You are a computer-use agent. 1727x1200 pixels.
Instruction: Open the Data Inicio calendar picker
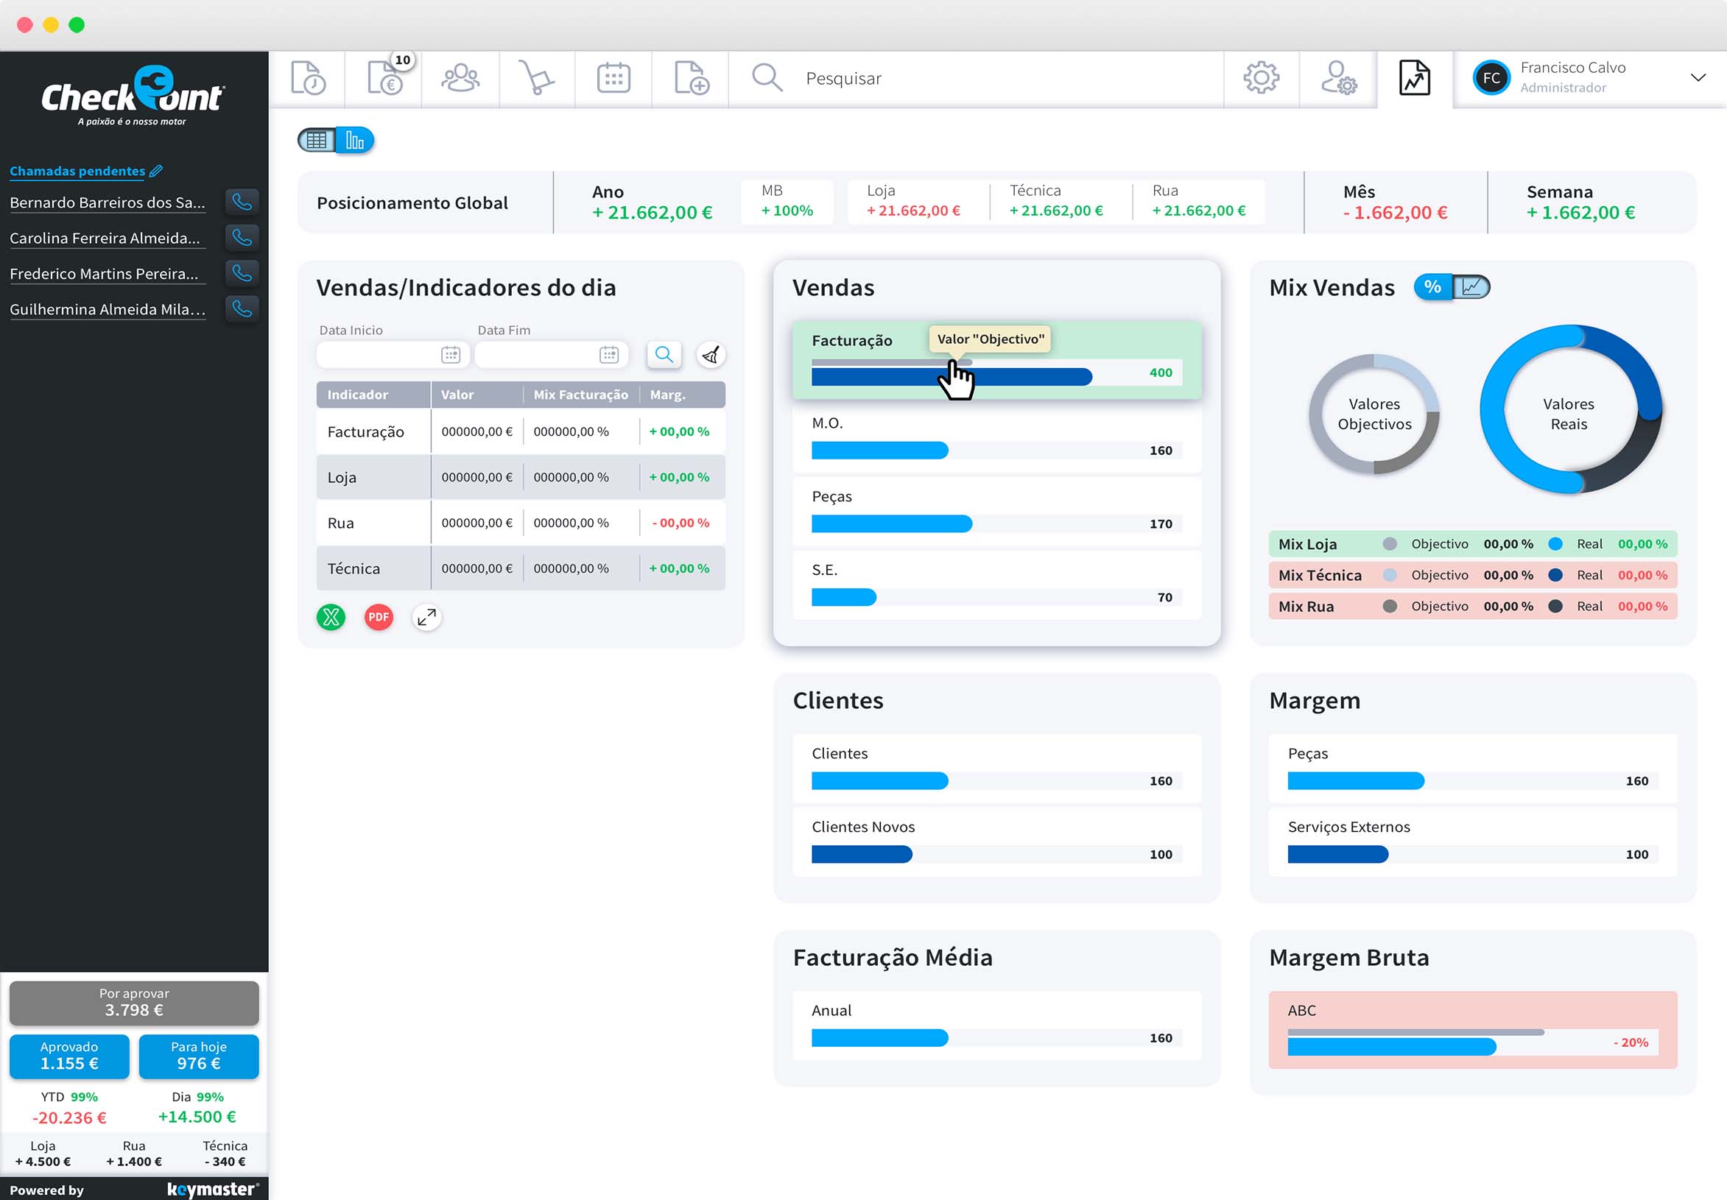(451, 355)
